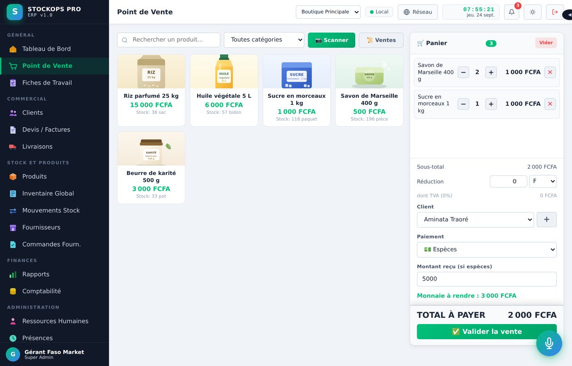Open the notifications bell icon
The width and height of the screenshot is (572, 366).
point(512,12)
